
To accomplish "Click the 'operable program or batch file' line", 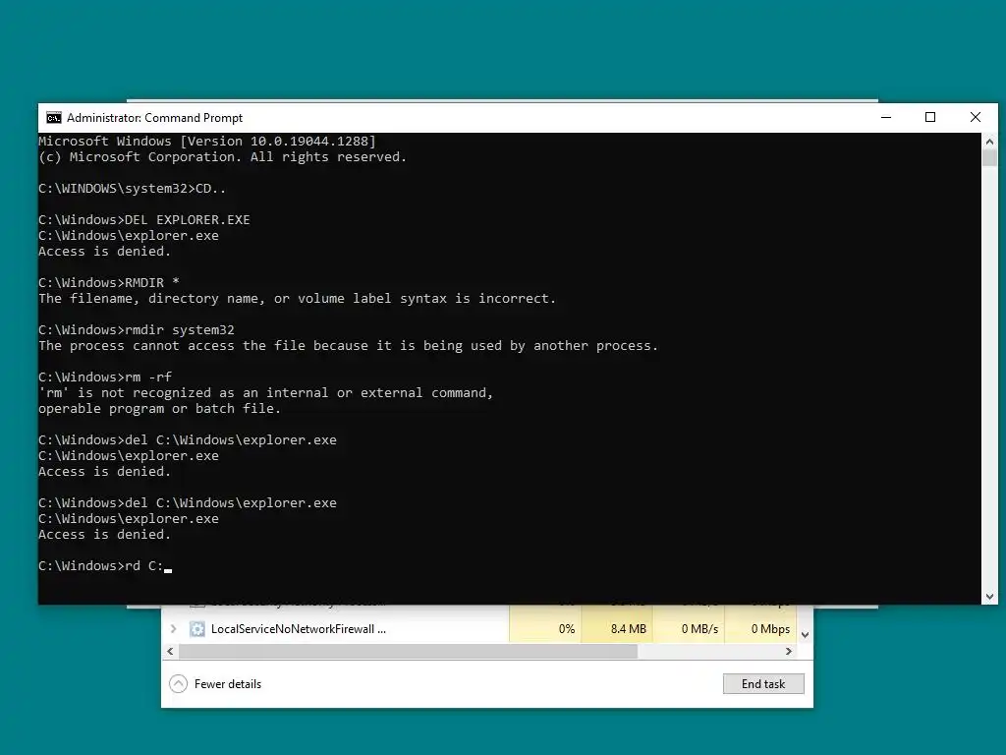I will 160,408.
